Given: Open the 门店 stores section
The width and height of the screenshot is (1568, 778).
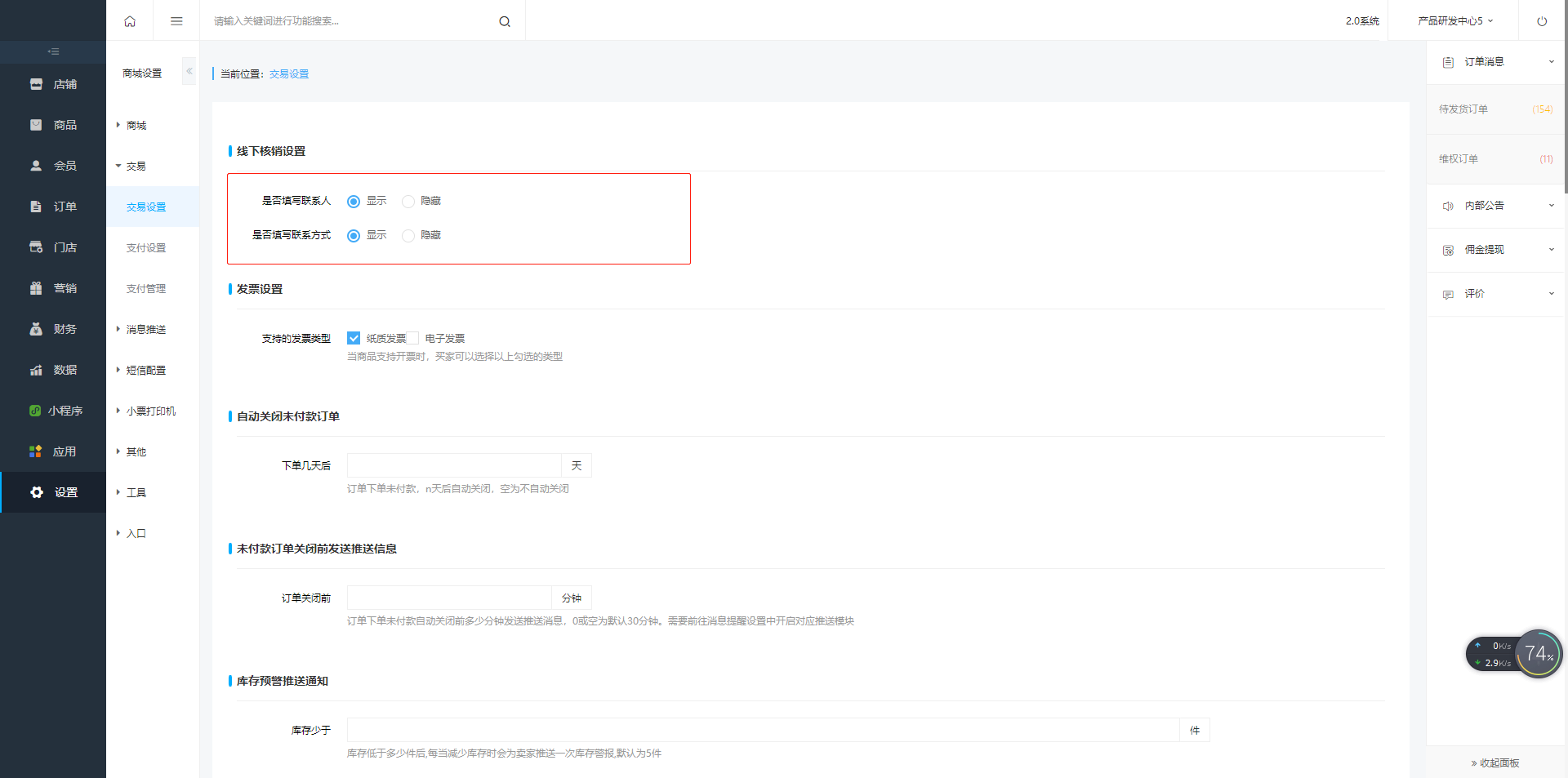Looking at the screenshot, I should 53,247.
